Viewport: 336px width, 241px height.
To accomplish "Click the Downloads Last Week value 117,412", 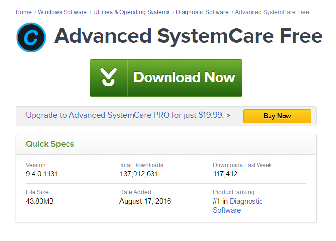I will pyautogui.click(x=225, y=174).
